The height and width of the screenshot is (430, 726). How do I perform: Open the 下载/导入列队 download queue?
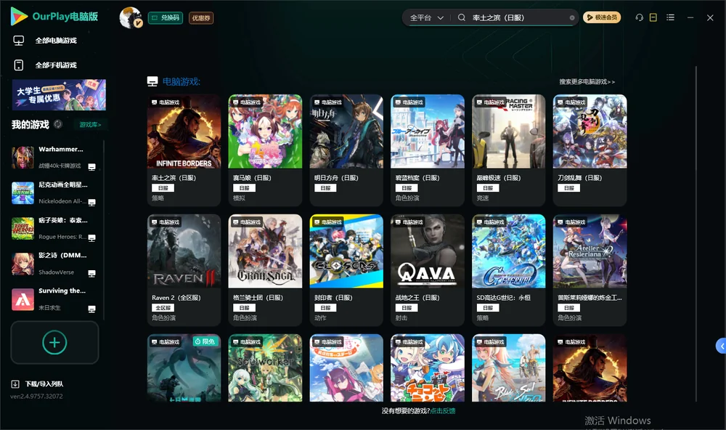(x=44, y=384)
